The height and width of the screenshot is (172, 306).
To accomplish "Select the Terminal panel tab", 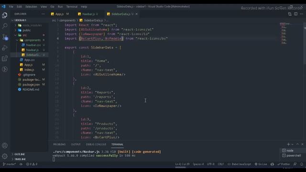I will coord(117,144).
